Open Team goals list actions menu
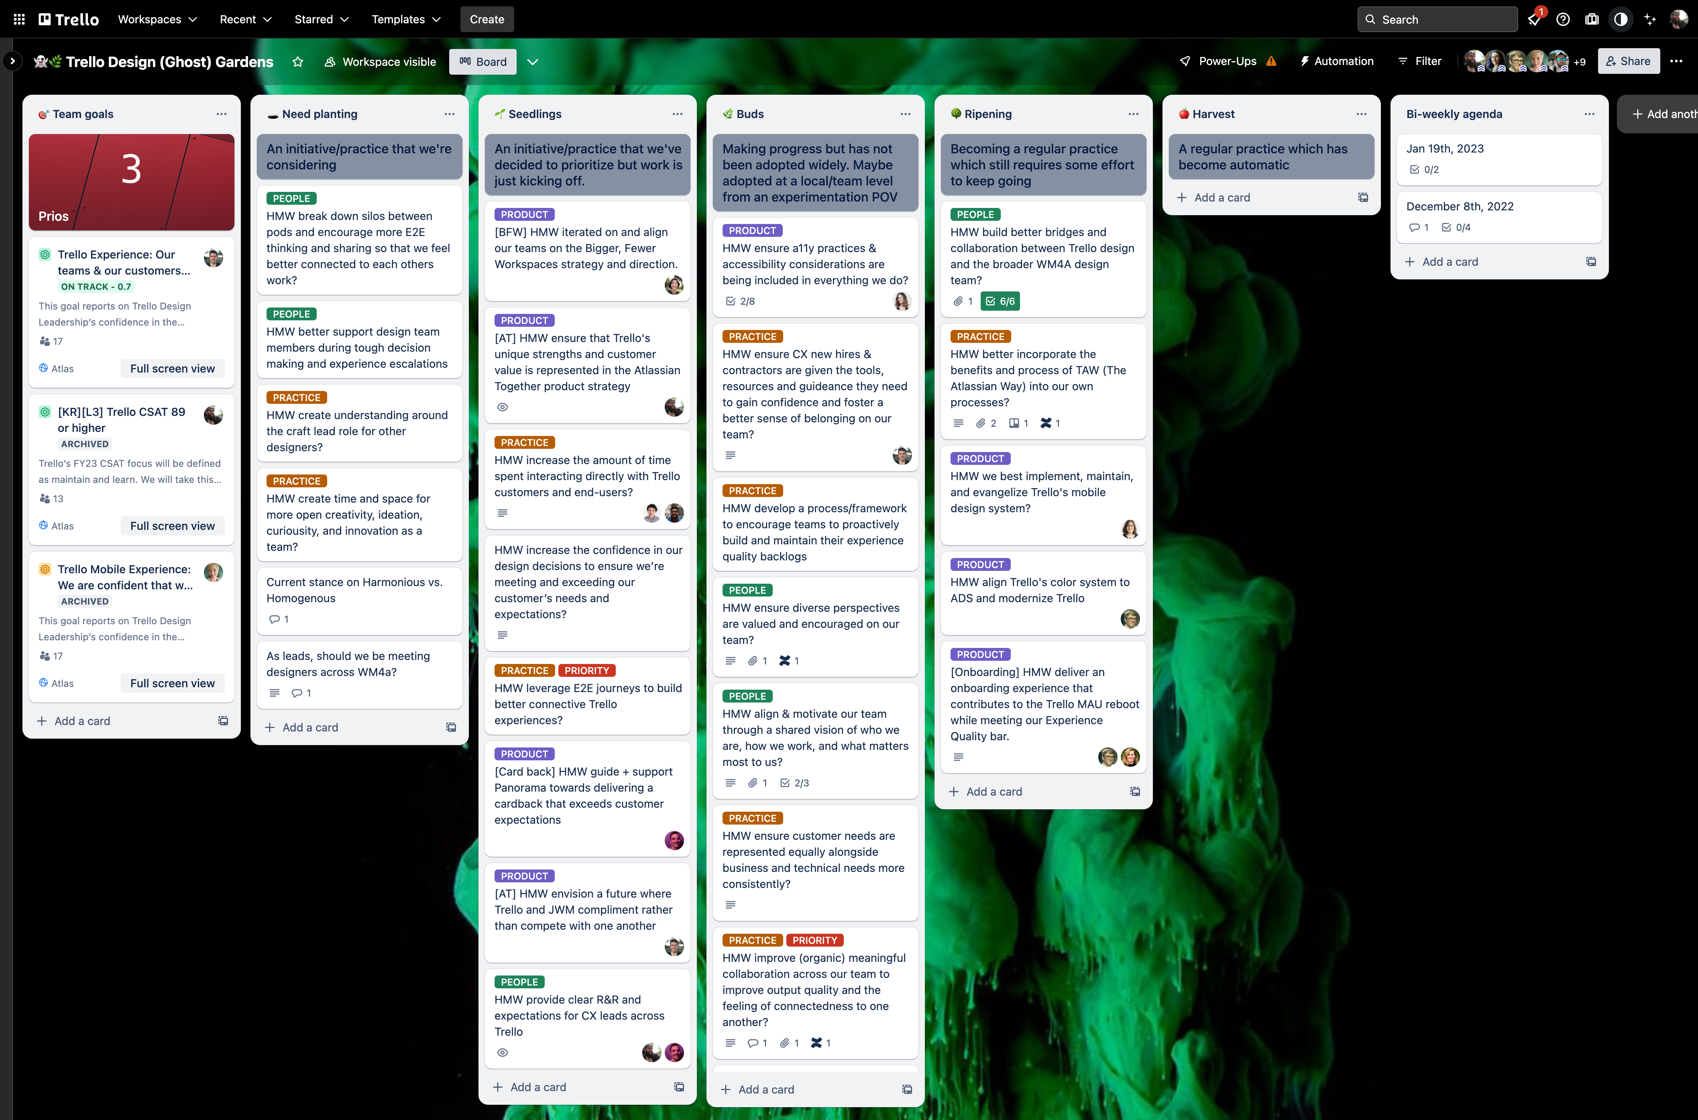Viewport: 1698px width, 1120px height. tap(221, 114)
